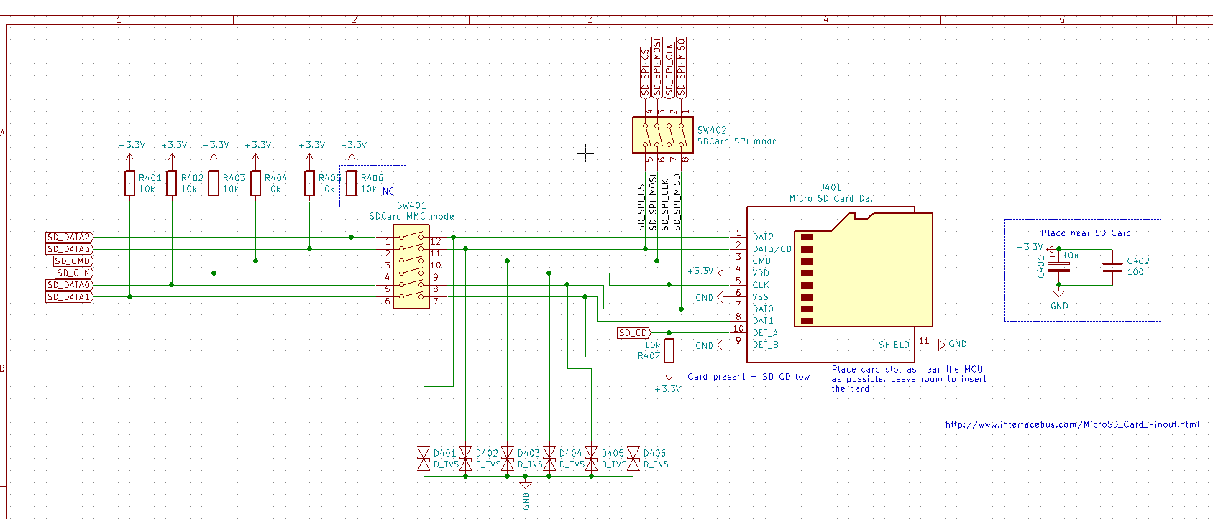1213x519 pixels.
Task: Select resistor R405 symbol
Action: (309, 183)
